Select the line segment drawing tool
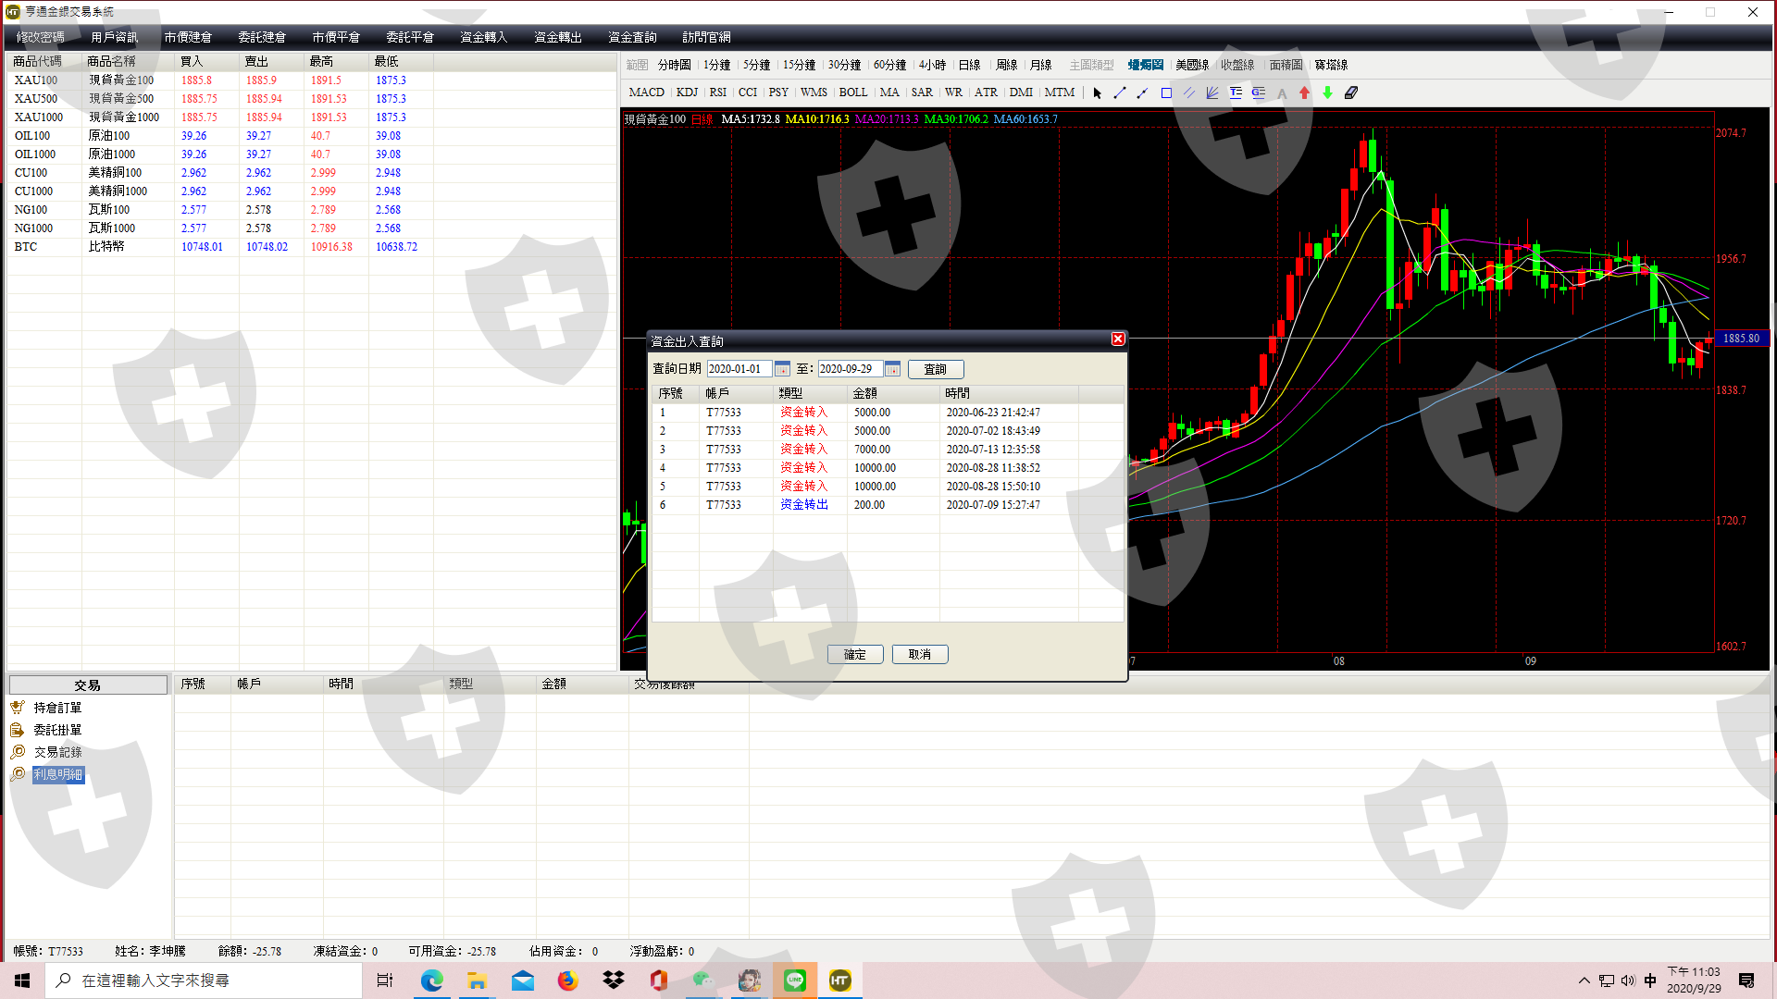The image size is (1777, 999). [1120, 92]
